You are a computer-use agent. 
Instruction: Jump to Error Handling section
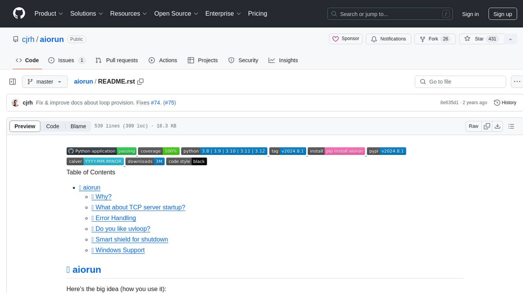113,218
